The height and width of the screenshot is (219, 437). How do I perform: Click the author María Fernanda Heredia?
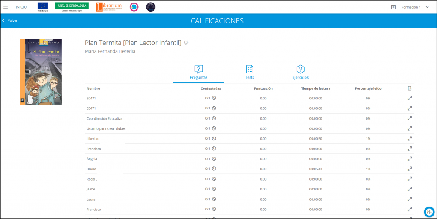(110, 51)
